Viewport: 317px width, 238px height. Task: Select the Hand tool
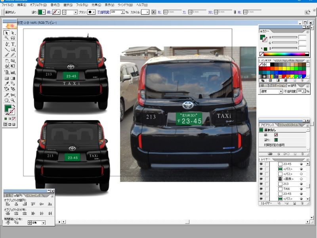(x=6, y=100)
